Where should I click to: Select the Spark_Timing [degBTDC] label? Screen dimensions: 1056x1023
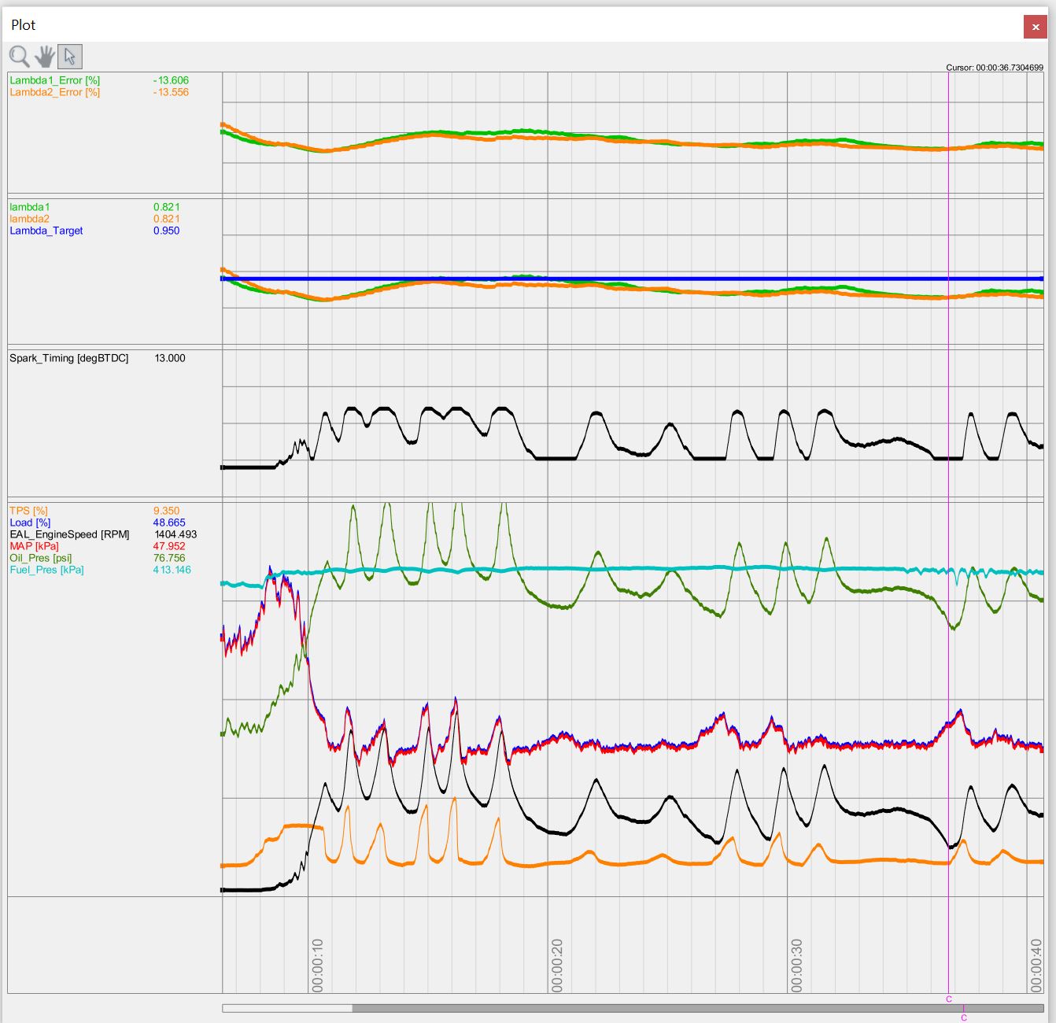68,358
